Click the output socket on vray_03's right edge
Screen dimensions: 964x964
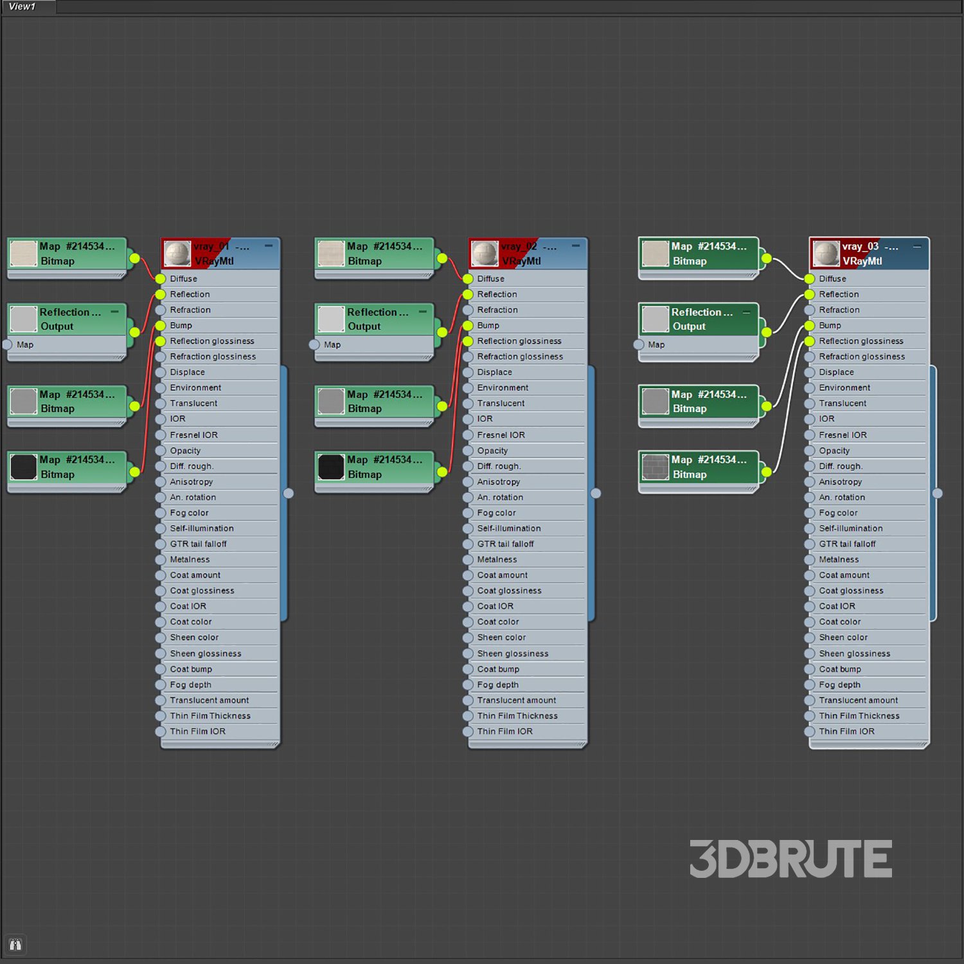coord(938,494)
